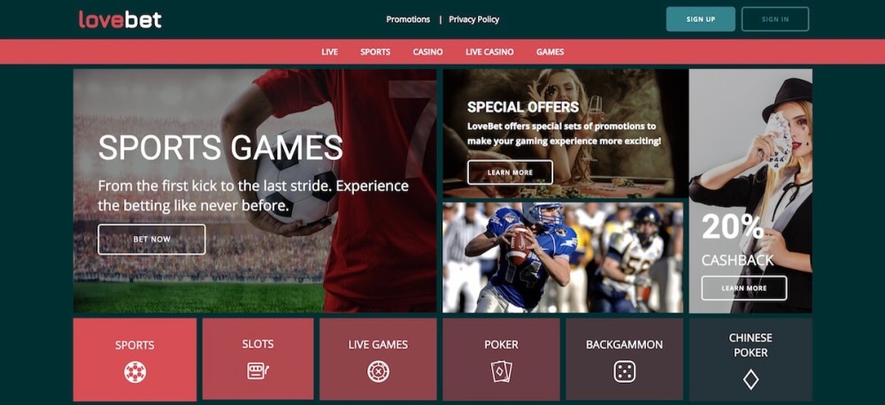
Task: Open the Games navigation tab
Action: (x=550, y=52)
